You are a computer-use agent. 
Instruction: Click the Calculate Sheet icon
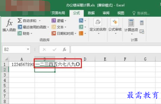point(142,32)
